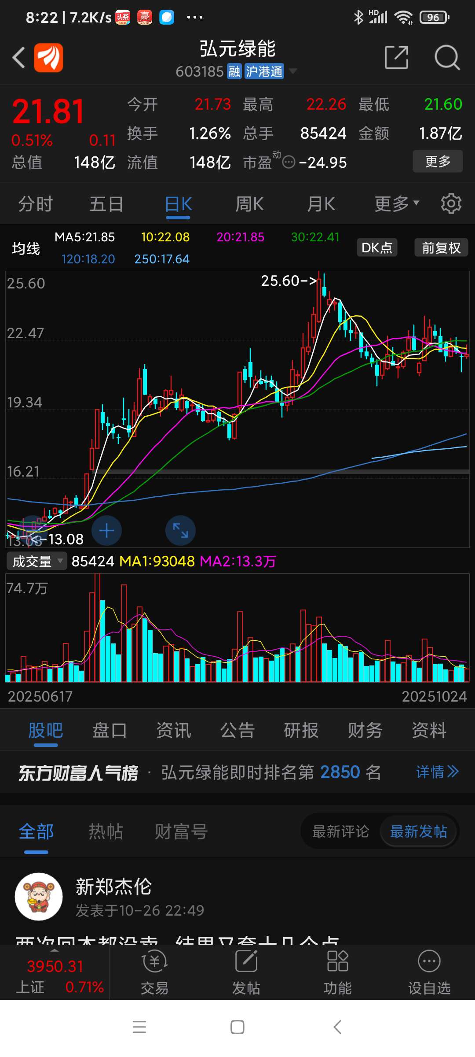The width and height of the screenshot is (475, 1057).
Task: Open 财务 tab
Action: (365, 730)
